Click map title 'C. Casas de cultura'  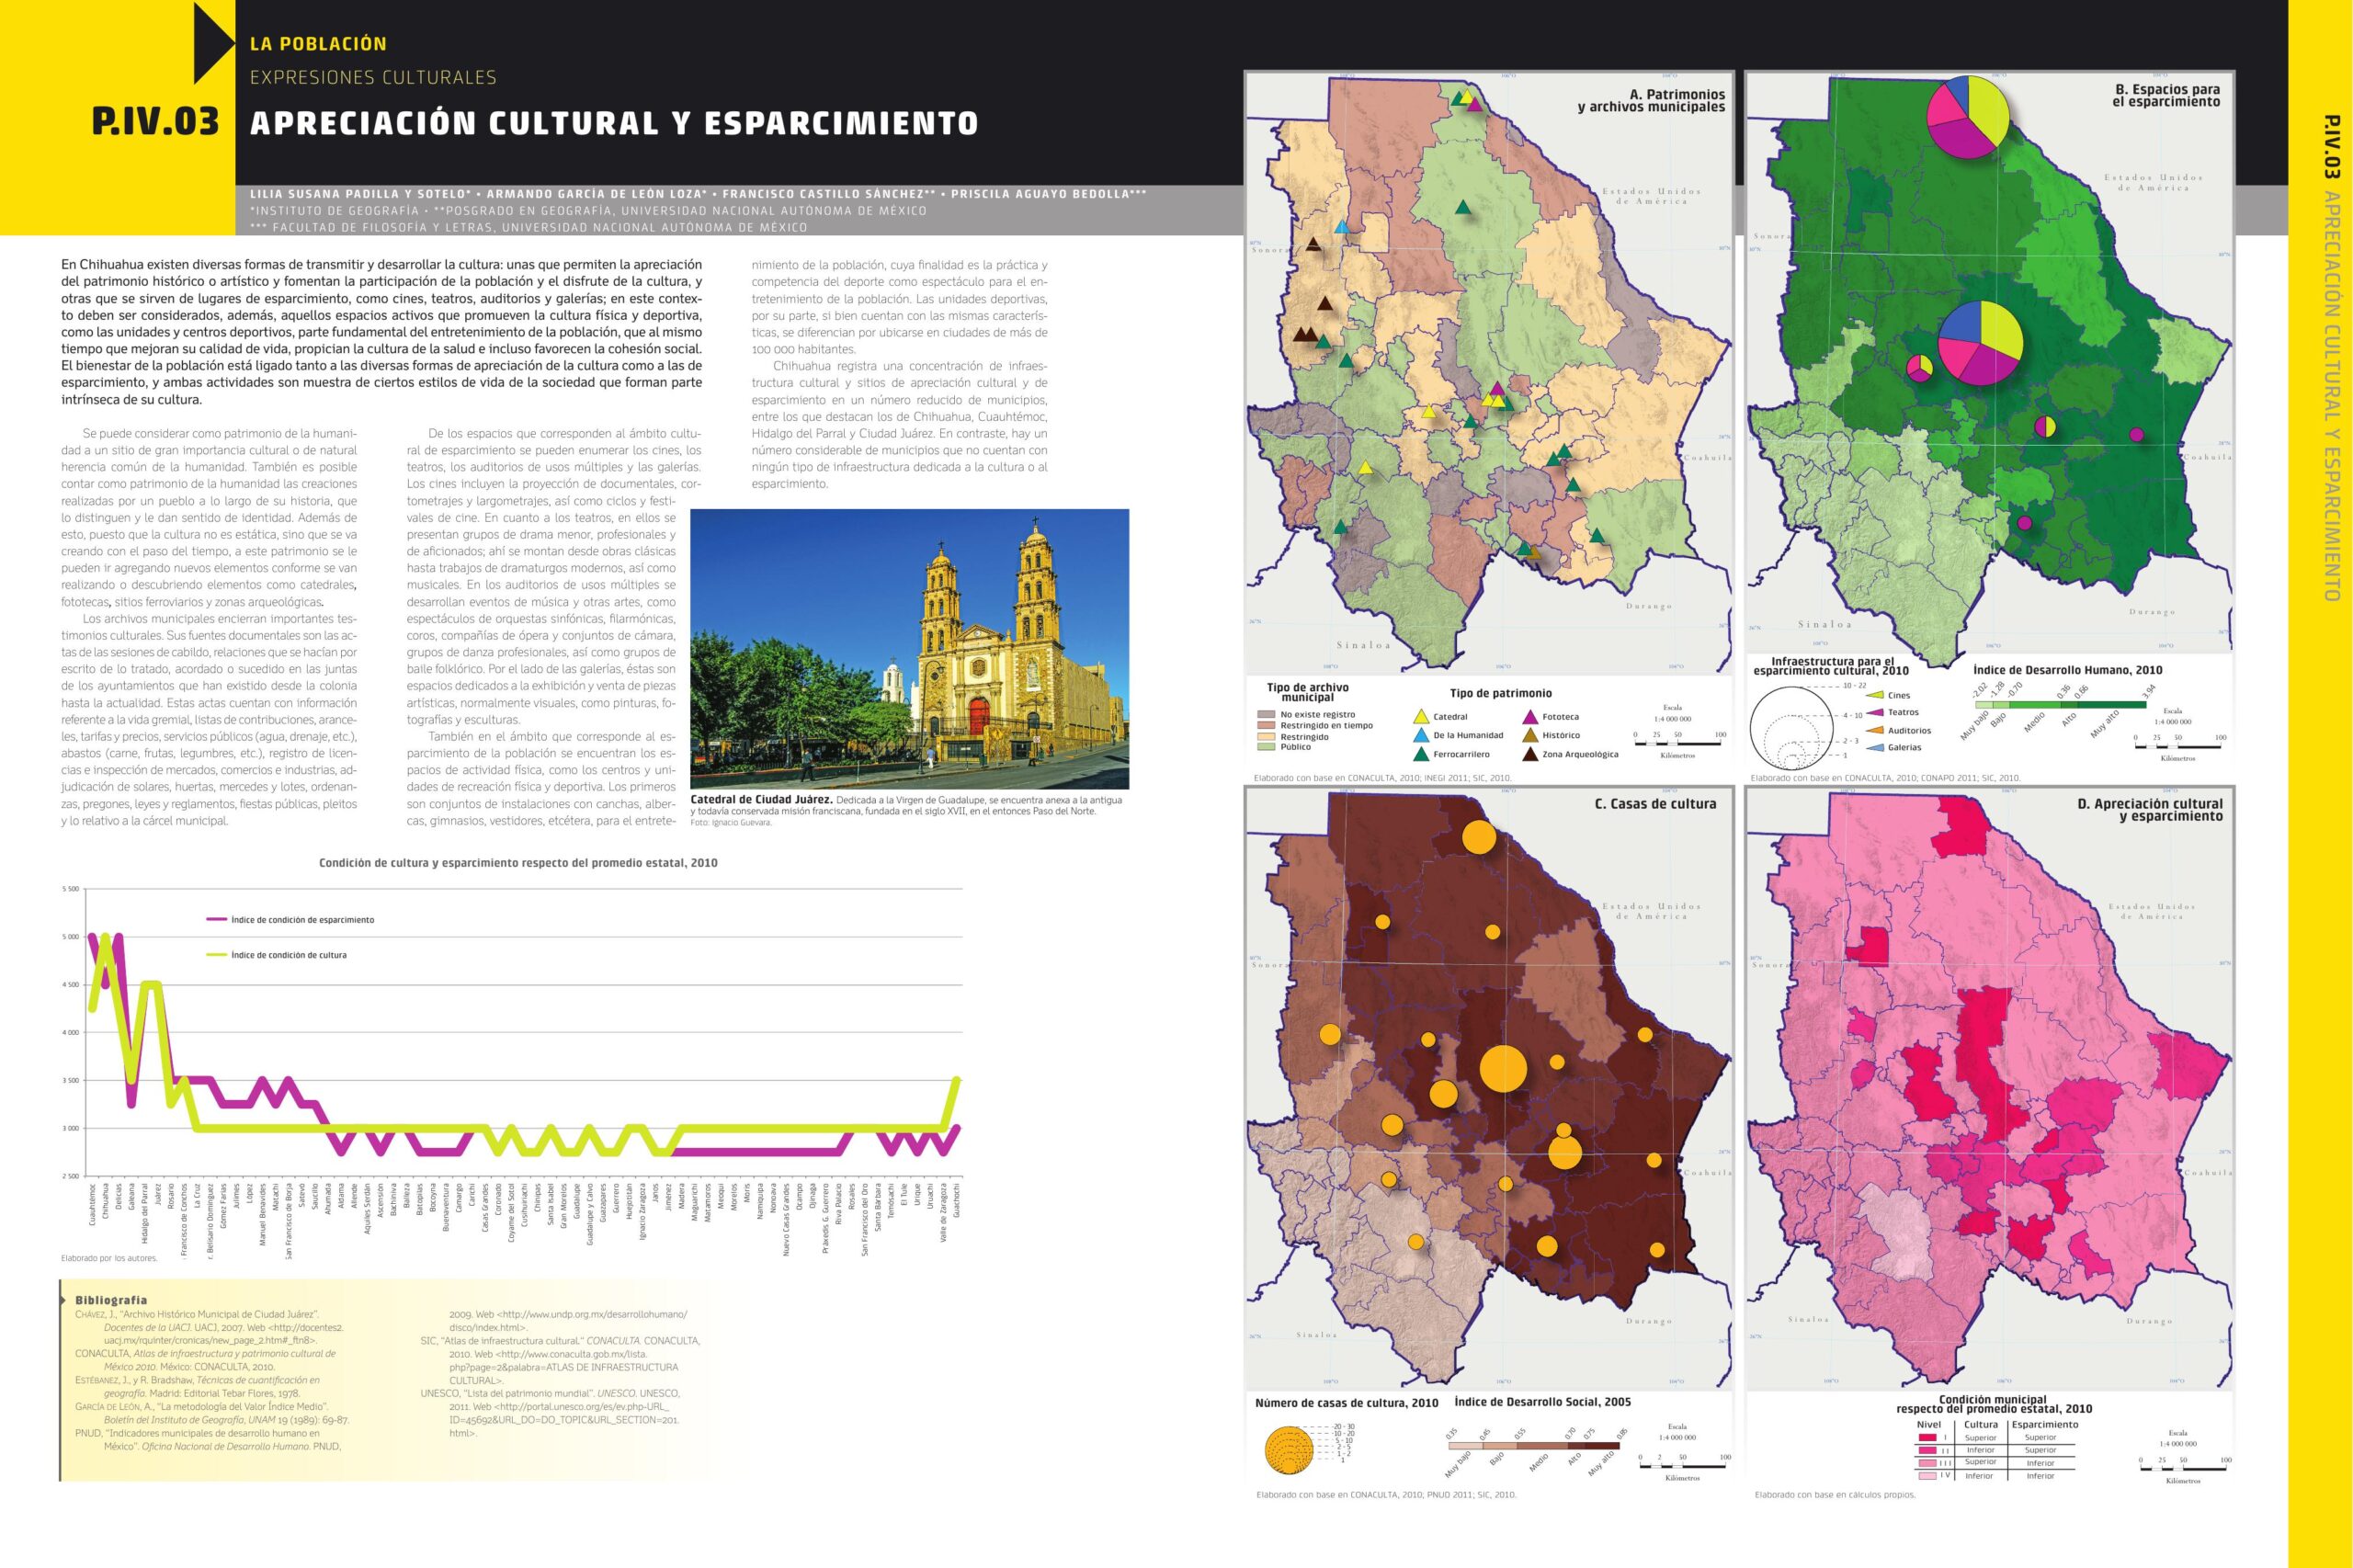[x=1654, y=803]
